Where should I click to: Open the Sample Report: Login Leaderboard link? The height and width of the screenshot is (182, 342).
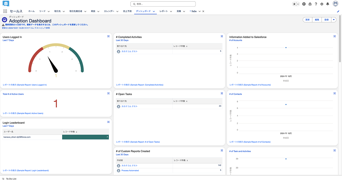point(26,171)
